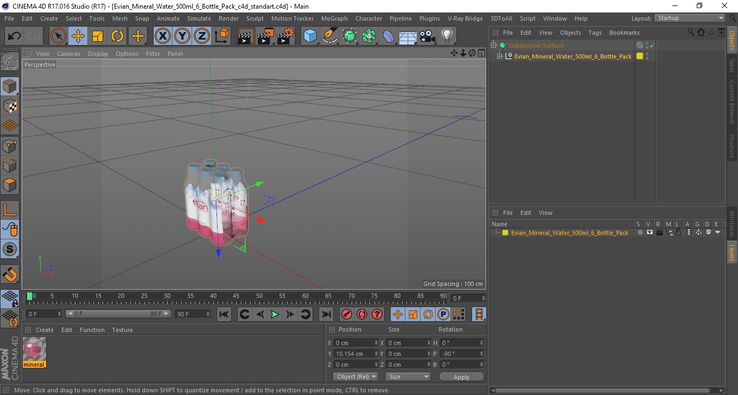Go to end of animation

pos(326,314)
